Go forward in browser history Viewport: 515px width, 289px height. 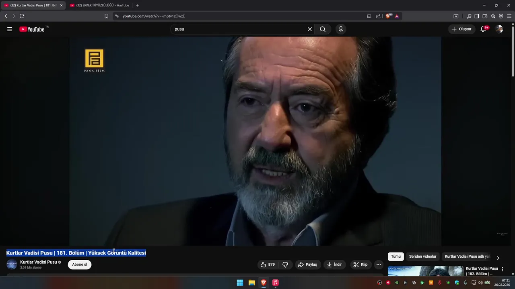pos(14,16)
